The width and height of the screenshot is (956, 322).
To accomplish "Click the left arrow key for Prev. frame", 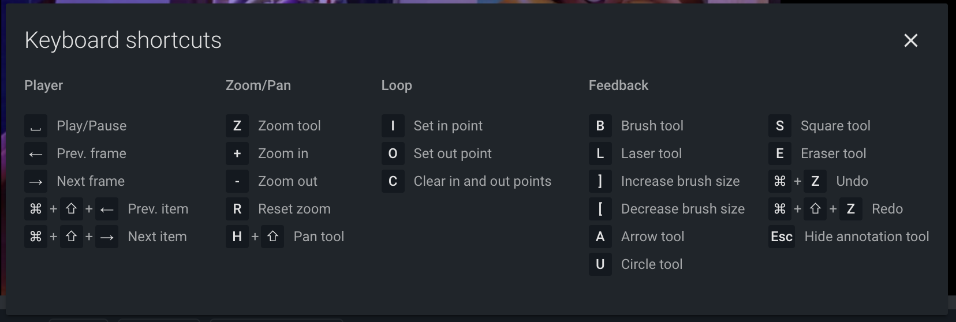I will tap(36, 153).
